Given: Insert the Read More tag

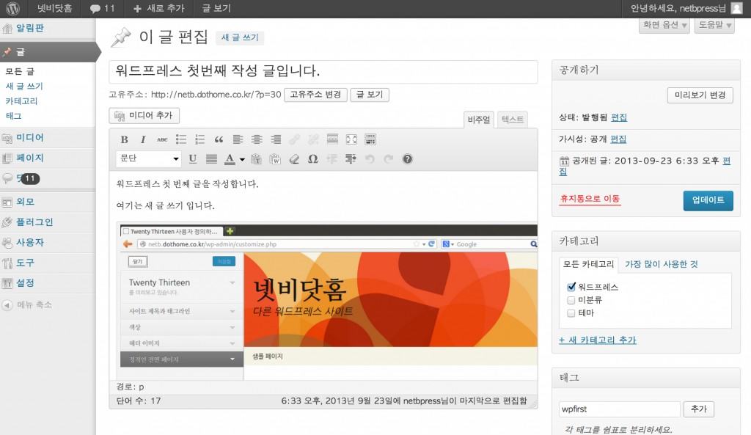Looking at the screenshot, I should click(x=332, y=139).
